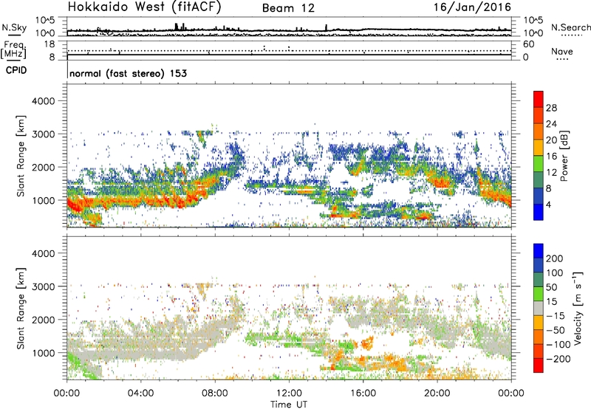Click the 'N.Sky' legend label
The image size is (591, 409).
pos(14,27)
